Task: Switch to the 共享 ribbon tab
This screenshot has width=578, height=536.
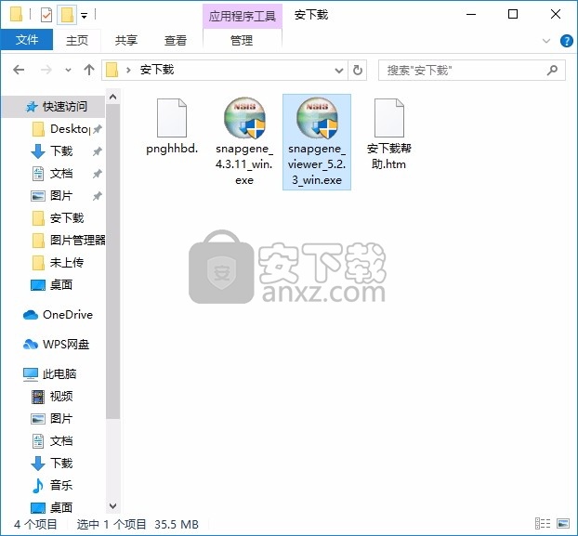Action: [x=126, y=40]
